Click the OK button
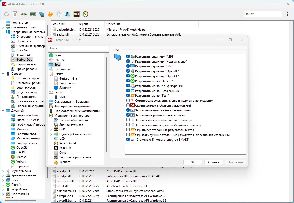 tap(193, 162)
